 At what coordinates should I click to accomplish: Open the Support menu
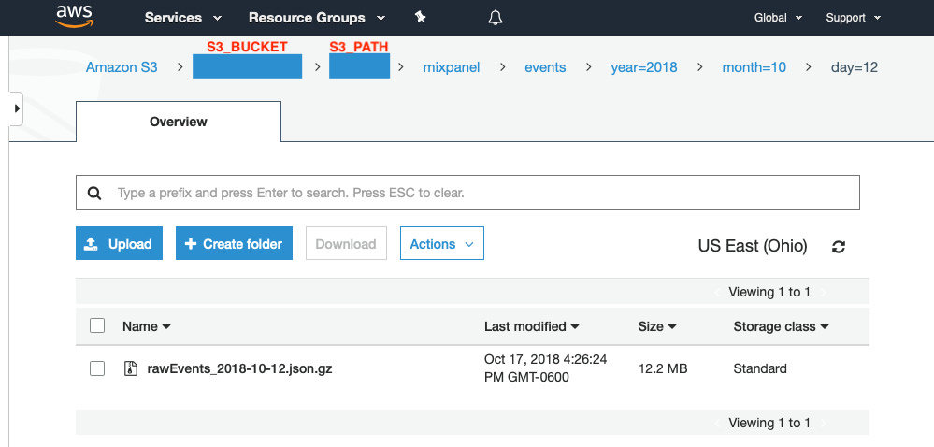pyautogui.click(x=853, y=18)
